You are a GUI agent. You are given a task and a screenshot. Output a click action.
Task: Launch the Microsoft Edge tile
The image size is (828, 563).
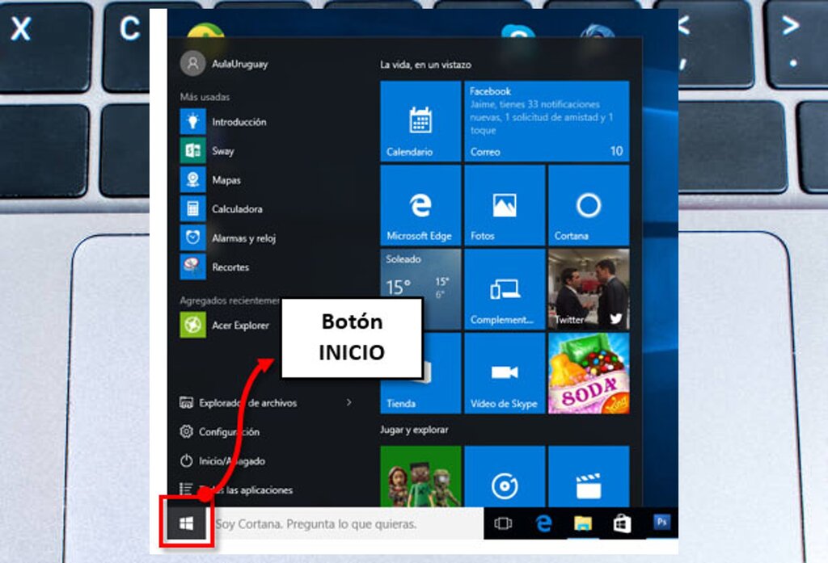(420, 205)
